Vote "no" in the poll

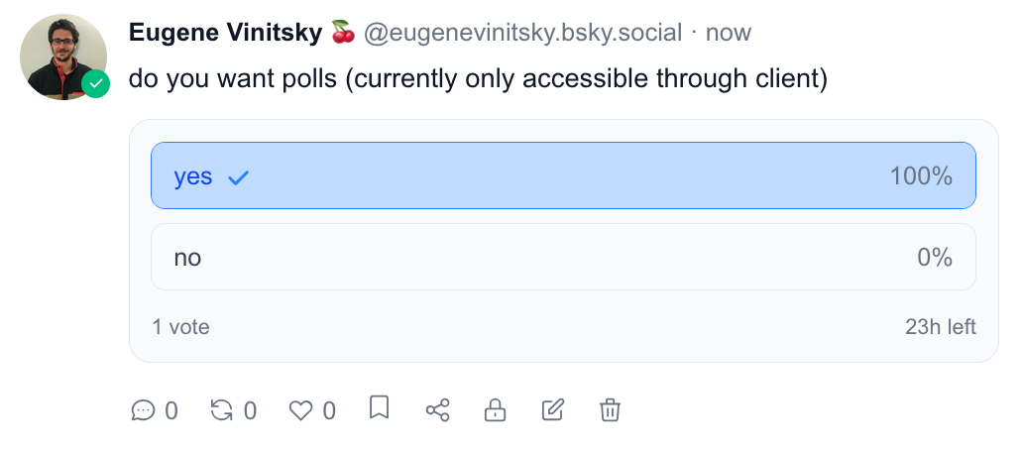(563, 258)
